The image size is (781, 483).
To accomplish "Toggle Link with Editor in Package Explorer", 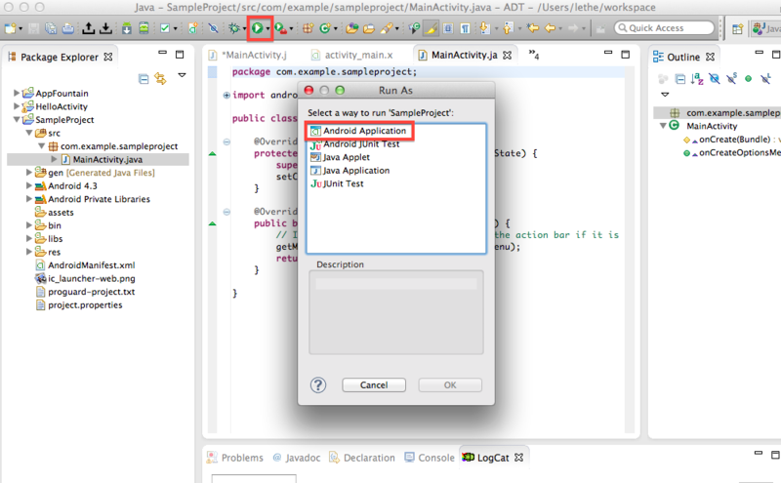I will click(160, 79).
